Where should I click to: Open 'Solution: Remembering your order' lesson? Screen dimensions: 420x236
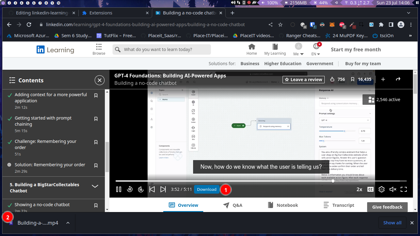tap(50, 165)
